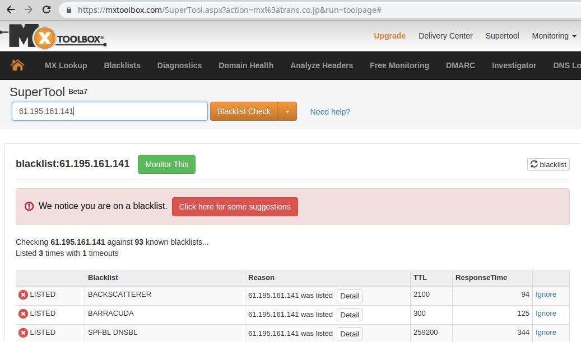Refresh results with the blacklist button
Viewport: 581px width, 342px height.
pyautogui.click(x=549, y=164)
